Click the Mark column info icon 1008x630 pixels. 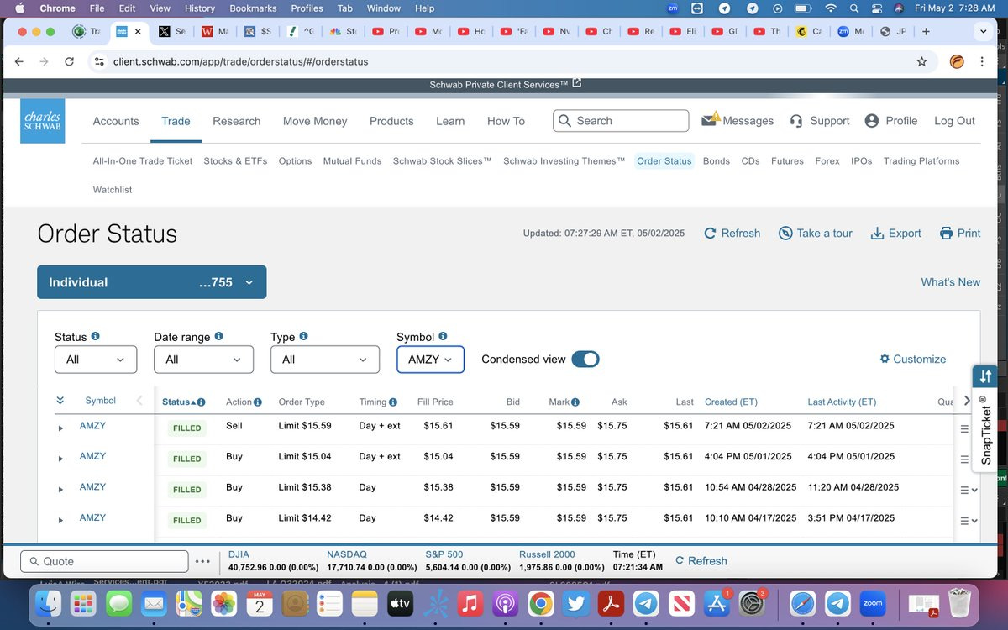(x=575, y=402)
